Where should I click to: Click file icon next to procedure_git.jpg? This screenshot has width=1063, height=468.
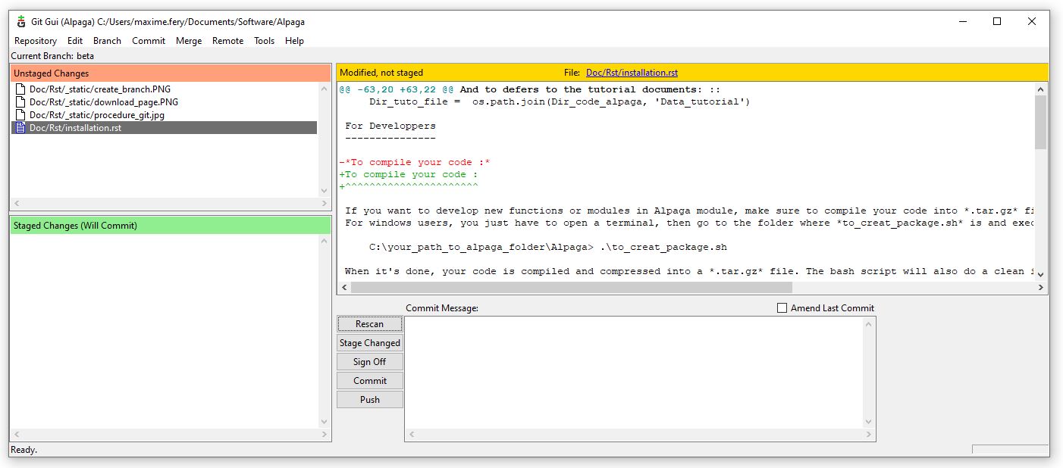tap(20, 115)
